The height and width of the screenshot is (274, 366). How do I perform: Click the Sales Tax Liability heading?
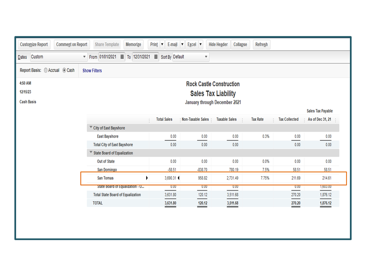tap(213, 94)
